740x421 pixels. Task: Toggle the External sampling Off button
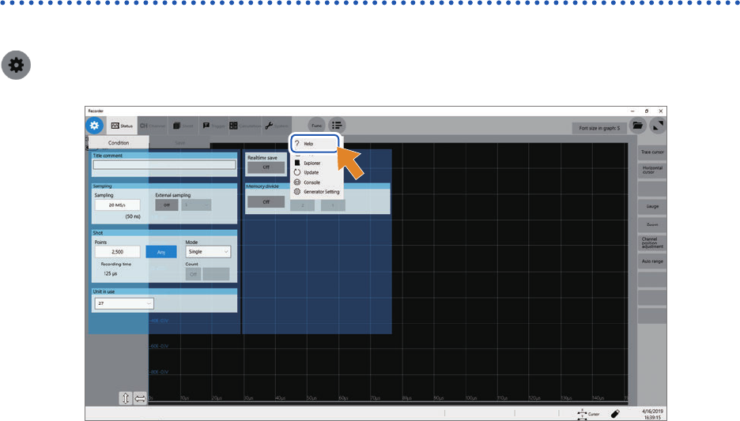coord(167,205)
